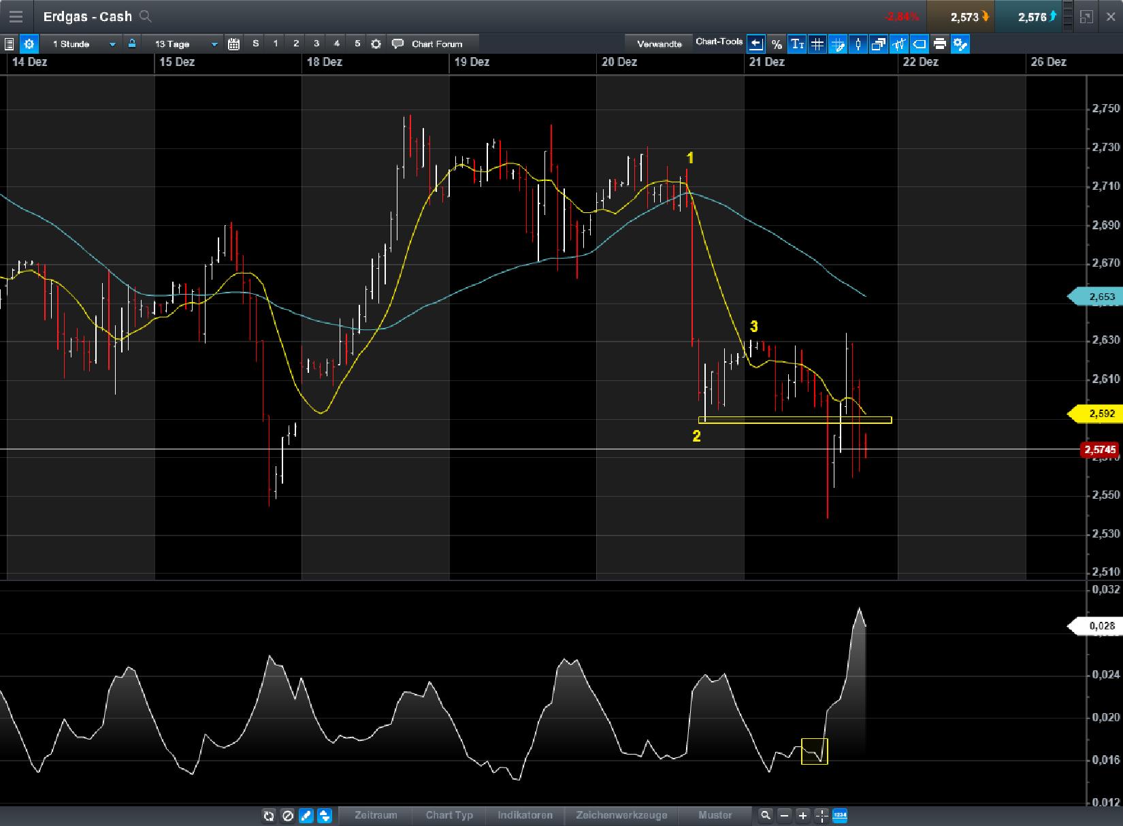Toggle the chart grid icon
The image size is (1123, 826).
(817, 44)
